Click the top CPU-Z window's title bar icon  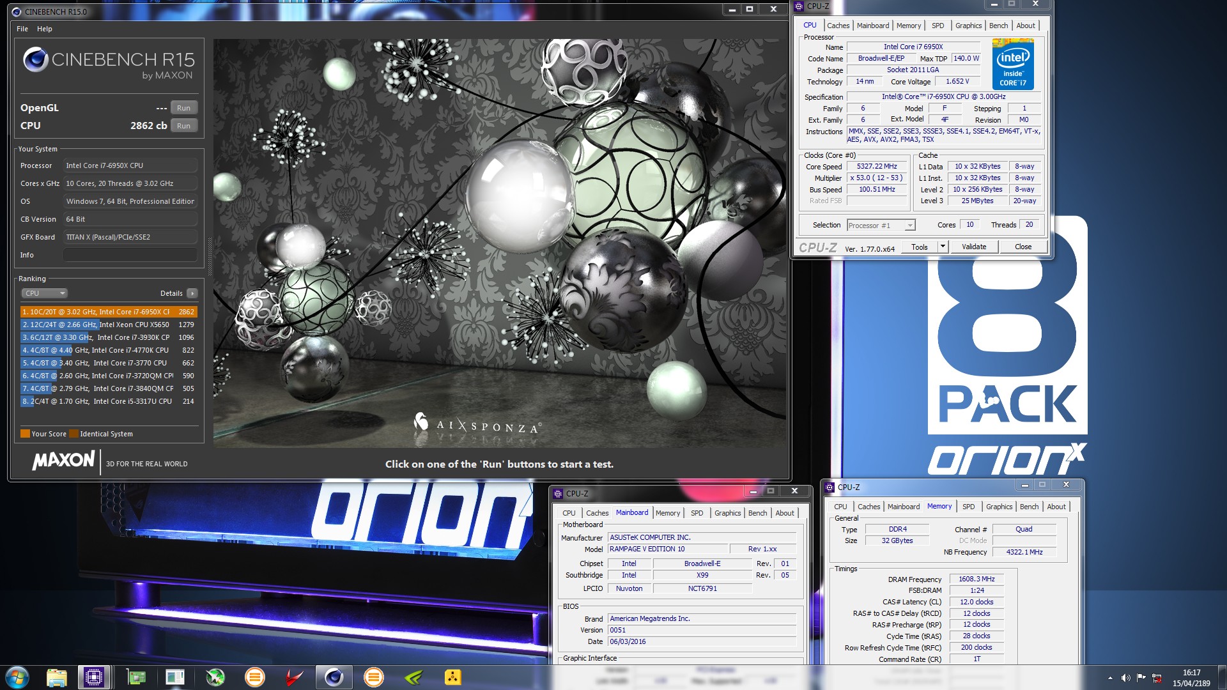click(x=799, y=6)
